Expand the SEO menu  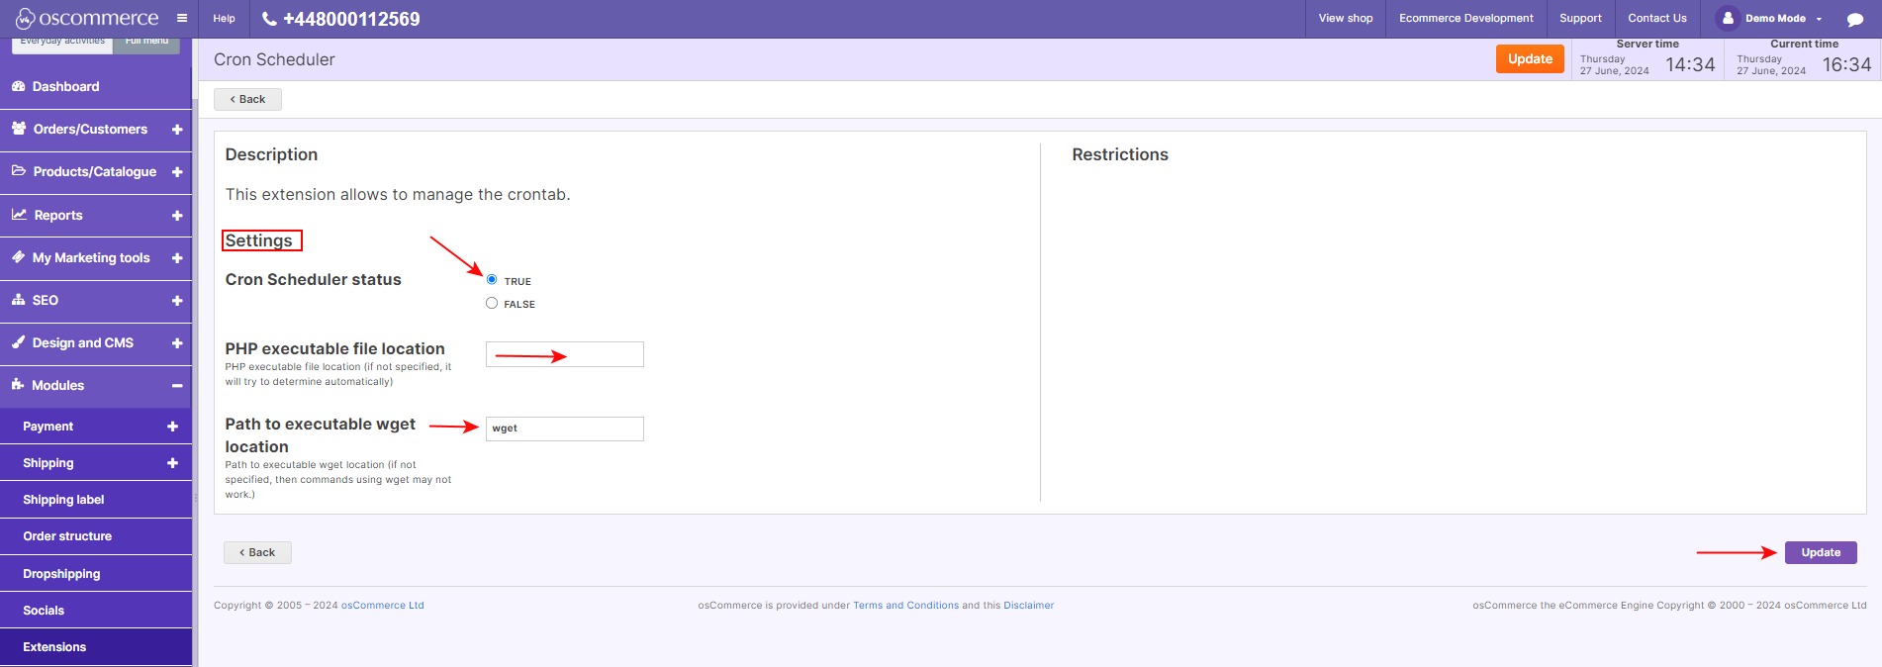177,301
